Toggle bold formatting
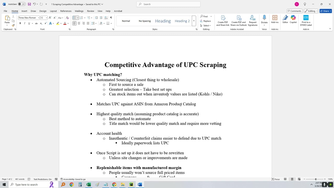 (20, 23)
